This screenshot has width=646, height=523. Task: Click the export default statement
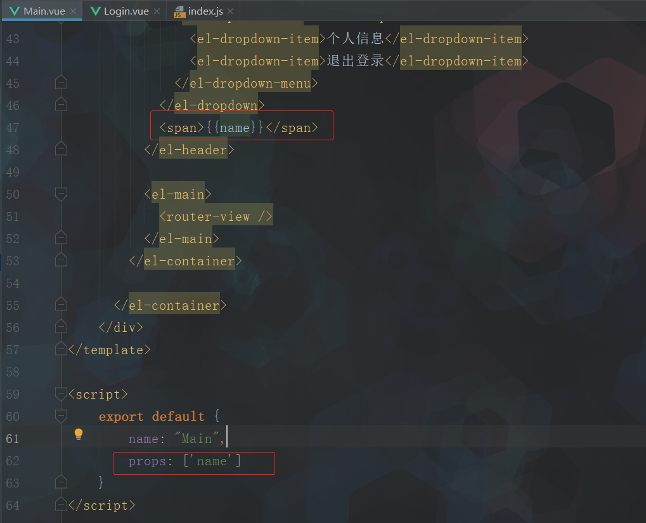(x=152, y=416)
